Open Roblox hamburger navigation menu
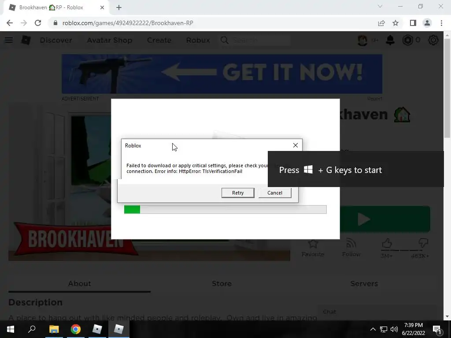Viewport: 451px width, 338px height. coord(9,40)
